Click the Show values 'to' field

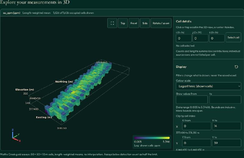click(225, 100)
